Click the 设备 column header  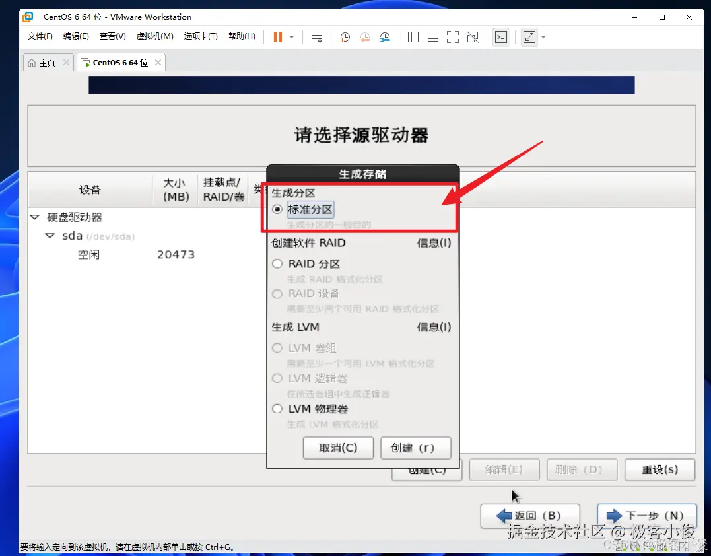tap(90, 190)
